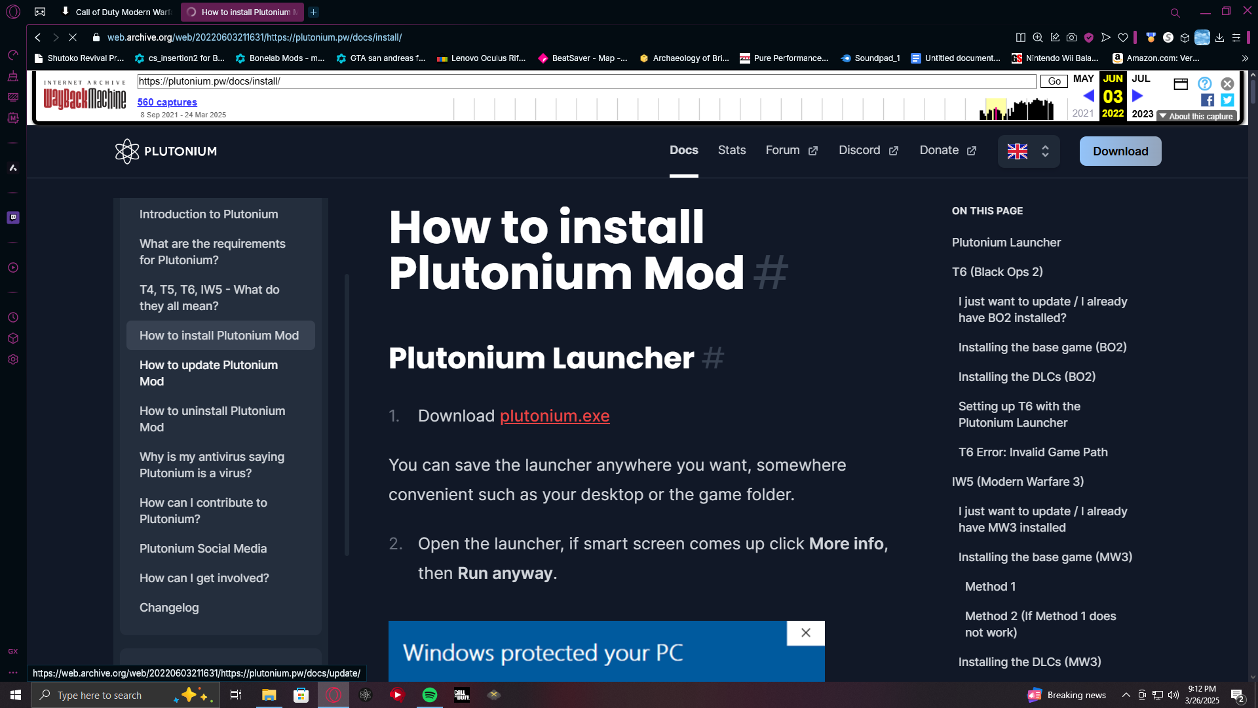Close the Wayback Machine toolbar
The height and width of the screenshot is (708, 1258).
pos(1227,83)
